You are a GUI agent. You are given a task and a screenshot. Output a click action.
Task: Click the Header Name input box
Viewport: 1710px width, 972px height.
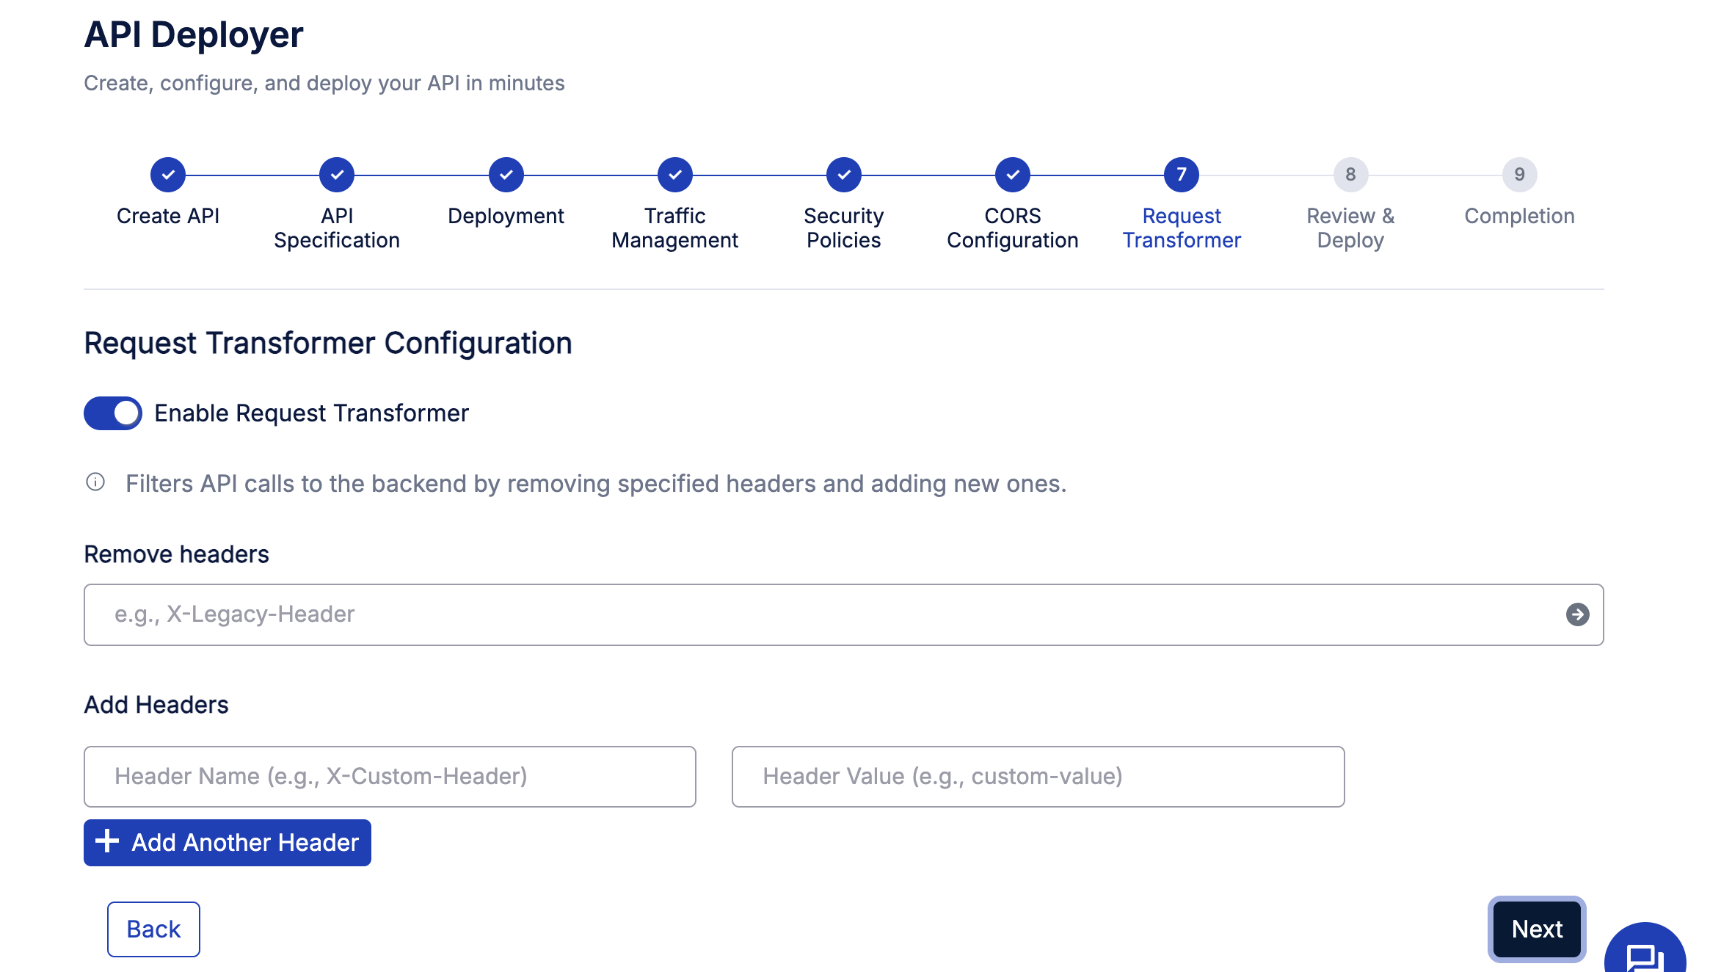390,777
